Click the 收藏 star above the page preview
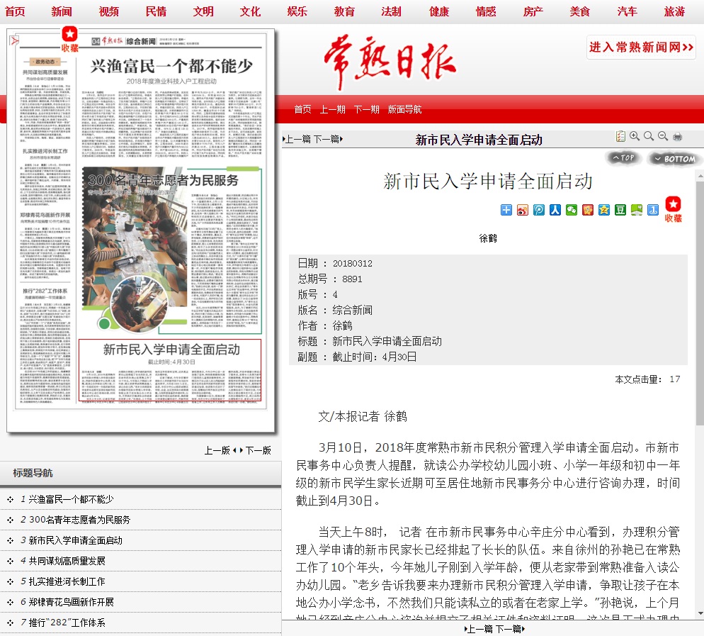Image resolution: width=704 pixels, height=636 pixels. 69,39
